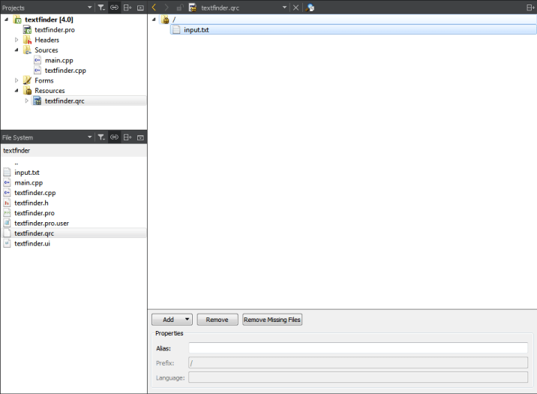537x394 pixels.
Task: Click the textfinder directory path header
Action: (x=74, y=150)
